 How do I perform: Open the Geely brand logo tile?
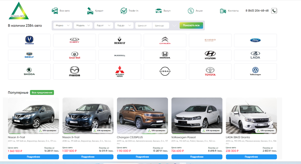click(29, 55)
